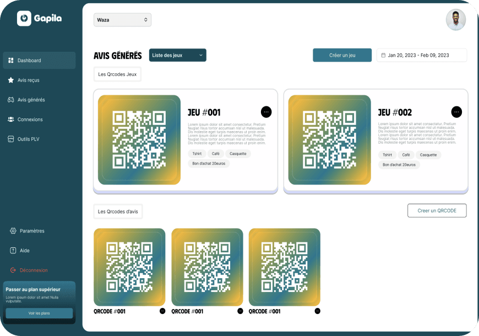Open the user profile avatar

456,20
